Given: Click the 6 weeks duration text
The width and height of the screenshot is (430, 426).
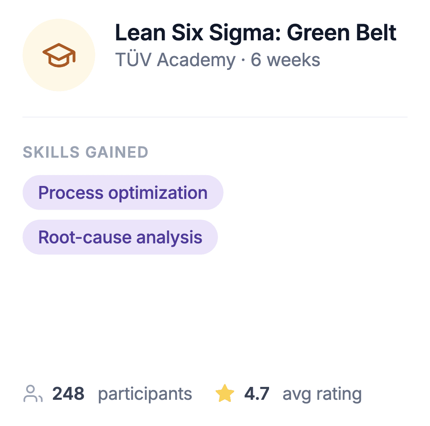Looking at the screenshot, I should click(285, 60).
